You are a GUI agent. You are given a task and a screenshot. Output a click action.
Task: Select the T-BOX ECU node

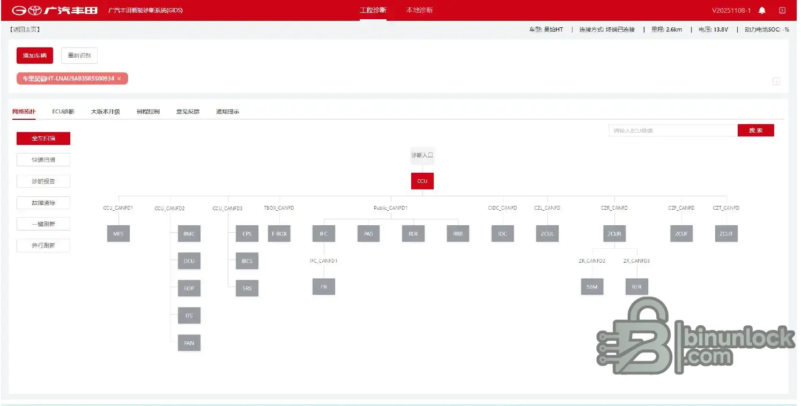pyautogui.click(x=279, y=234)
